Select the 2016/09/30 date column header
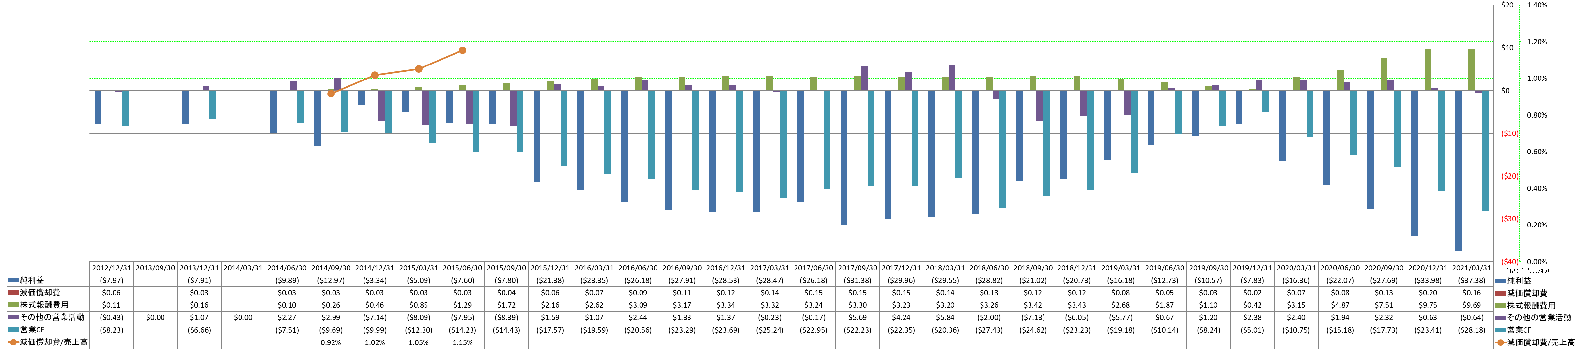Screen dimensions: 1578x349 tap(682, 268)
